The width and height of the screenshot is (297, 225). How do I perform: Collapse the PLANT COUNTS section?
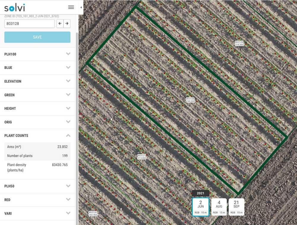pos(37,136)
